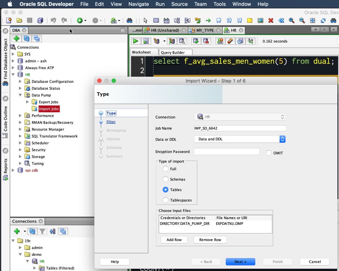Select the sys cdb connection
Image resolution: width=339 pixels, height=271 pixels.
pos(31,170)
